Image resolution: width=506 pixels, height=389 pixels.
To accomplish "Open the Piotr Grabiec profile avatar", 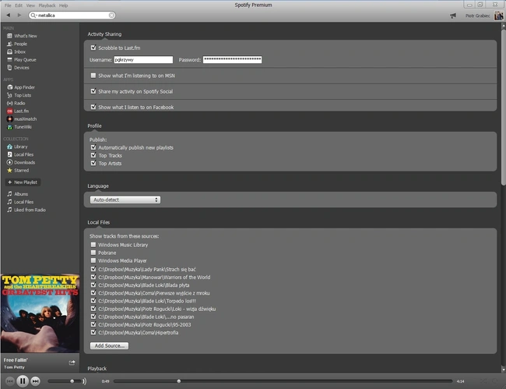I will tap(499, 15).
